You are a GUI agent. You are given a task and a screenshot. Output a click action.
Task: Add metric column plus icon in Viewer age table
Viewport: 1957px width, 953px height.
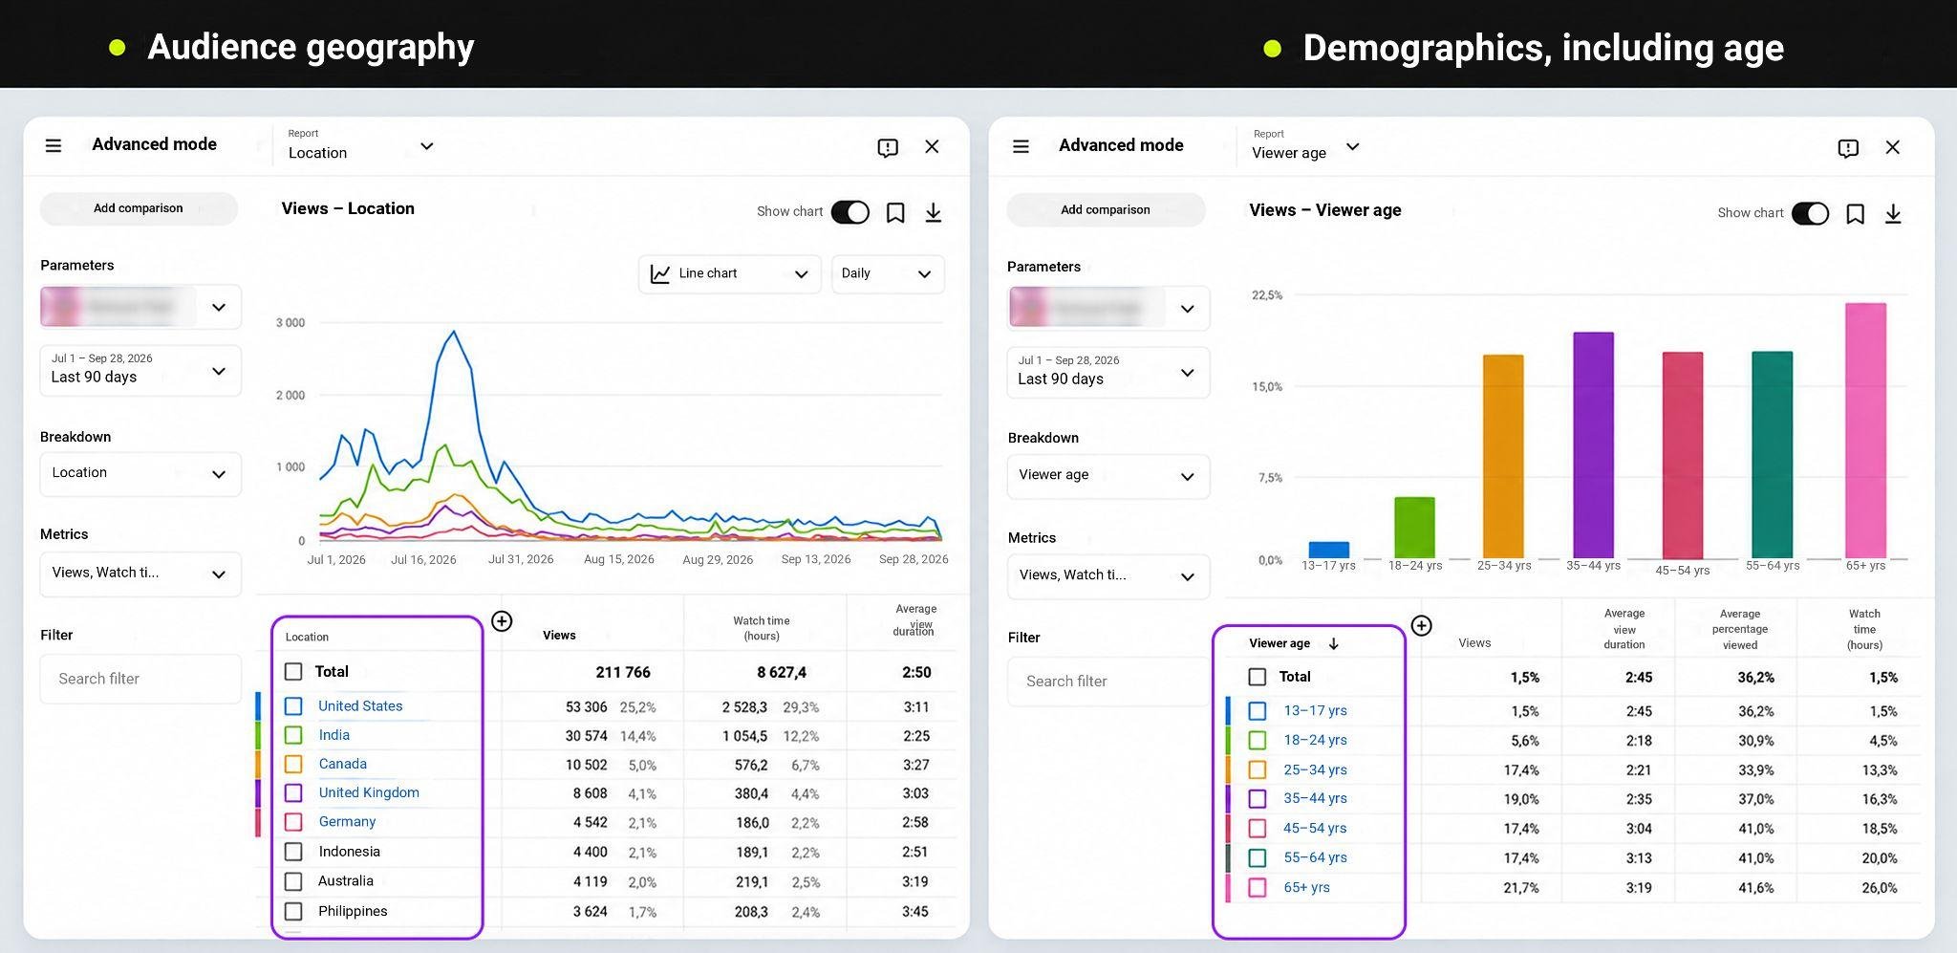pyautogui.click(x=1422, y=625)
